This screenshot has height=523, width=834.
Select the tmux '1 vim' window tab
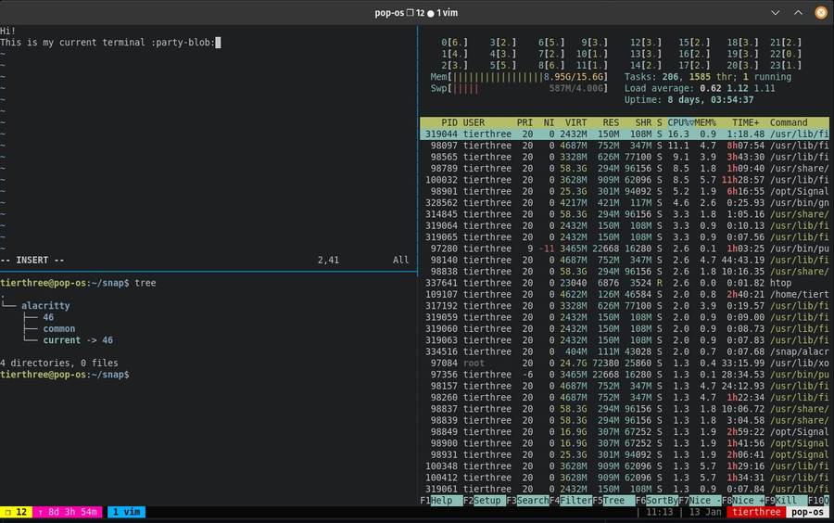(x=126, y=512)
